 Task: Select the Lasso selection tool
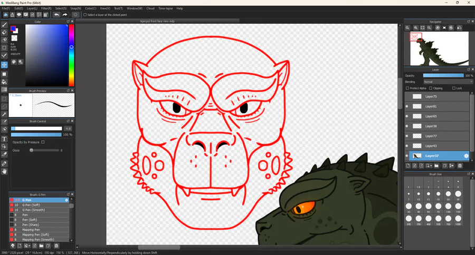click(x=4, y=106)
